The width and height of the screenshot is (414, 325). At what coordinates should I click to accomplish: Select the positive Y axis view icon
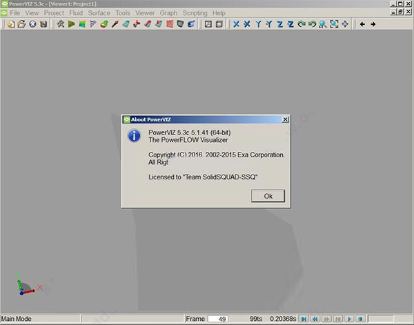pos(258,24)
